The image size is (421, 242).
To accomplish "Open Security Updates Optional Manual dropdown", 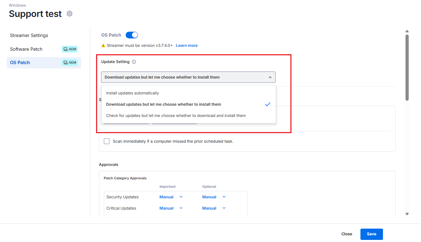I will coord(214,197).
